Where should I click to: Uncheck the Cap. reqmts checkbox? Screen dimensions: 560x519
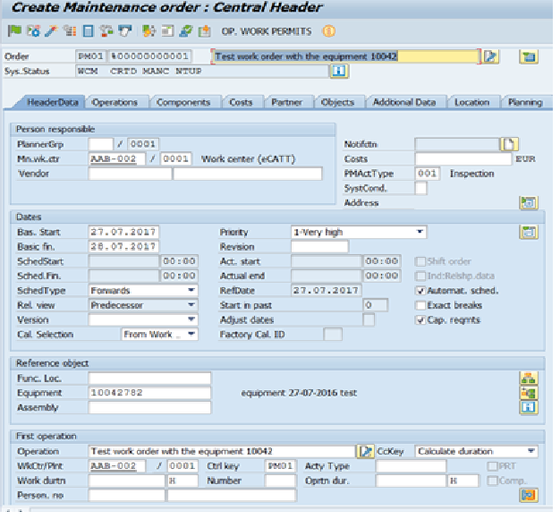coord(421,319)
